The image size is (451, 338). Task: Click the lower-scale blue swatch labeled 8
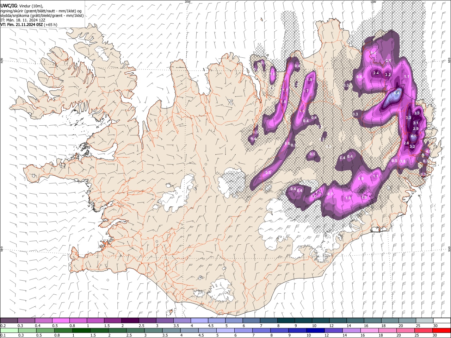[279, 330]
